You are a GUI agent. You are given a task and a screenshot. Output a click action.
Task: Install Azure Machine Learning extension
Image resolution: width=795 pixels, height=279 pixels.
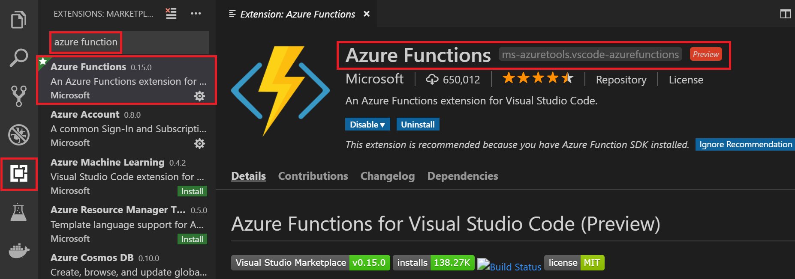click(x=192, y=191)
